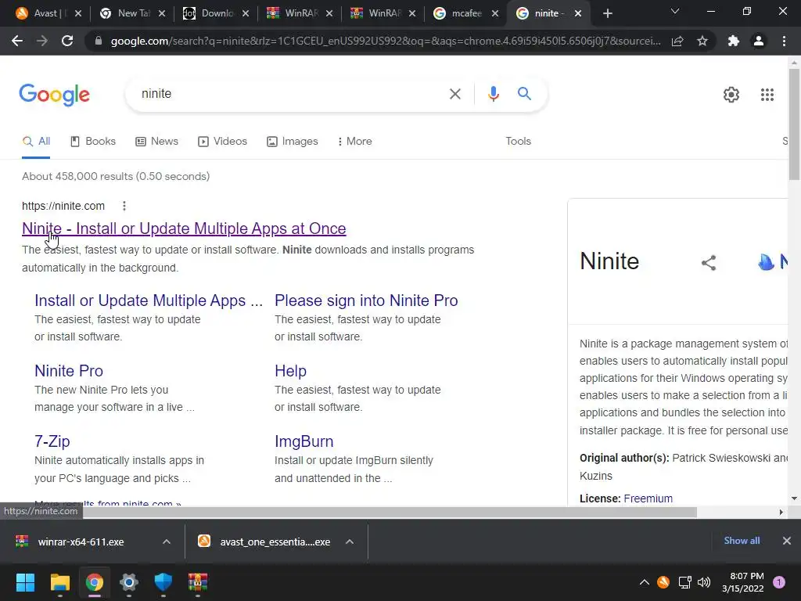Open the More search filters menu
This screenshot has height=601, width=801.
click(354, 142)
